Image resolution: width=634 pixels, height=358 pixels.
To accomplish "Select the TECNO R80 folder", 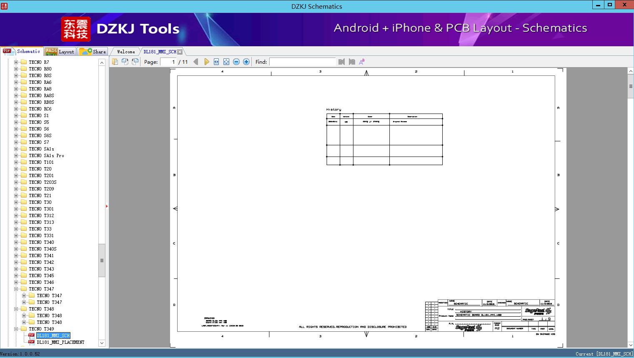I will click(x=40, y=69).
